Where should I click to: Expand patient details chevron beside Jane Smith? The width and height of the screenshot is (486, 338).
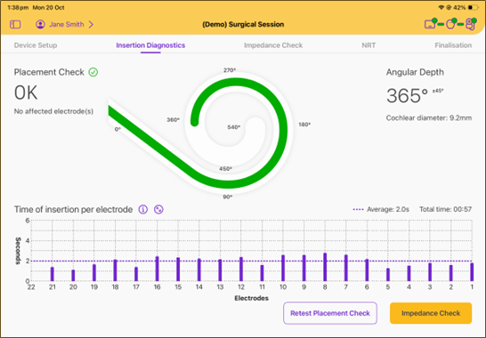[91, 25]
